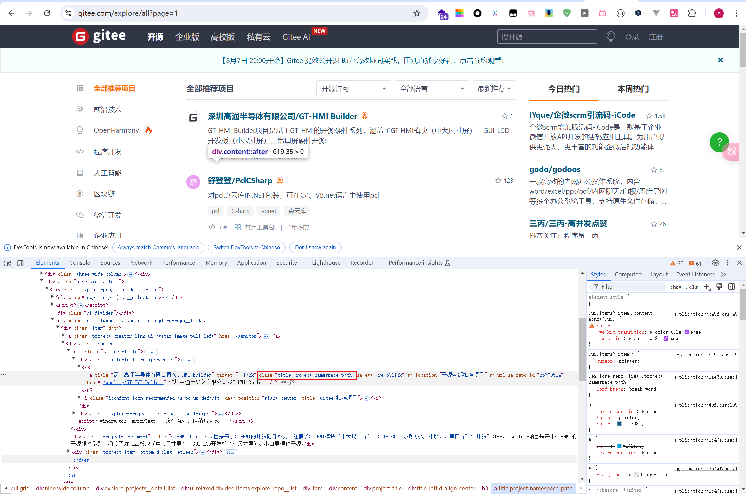Star the GT-HMI Builder project
746x494 pixels.
click(x=504, y=116)
